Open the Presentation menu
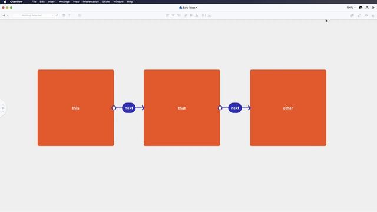 91,2
